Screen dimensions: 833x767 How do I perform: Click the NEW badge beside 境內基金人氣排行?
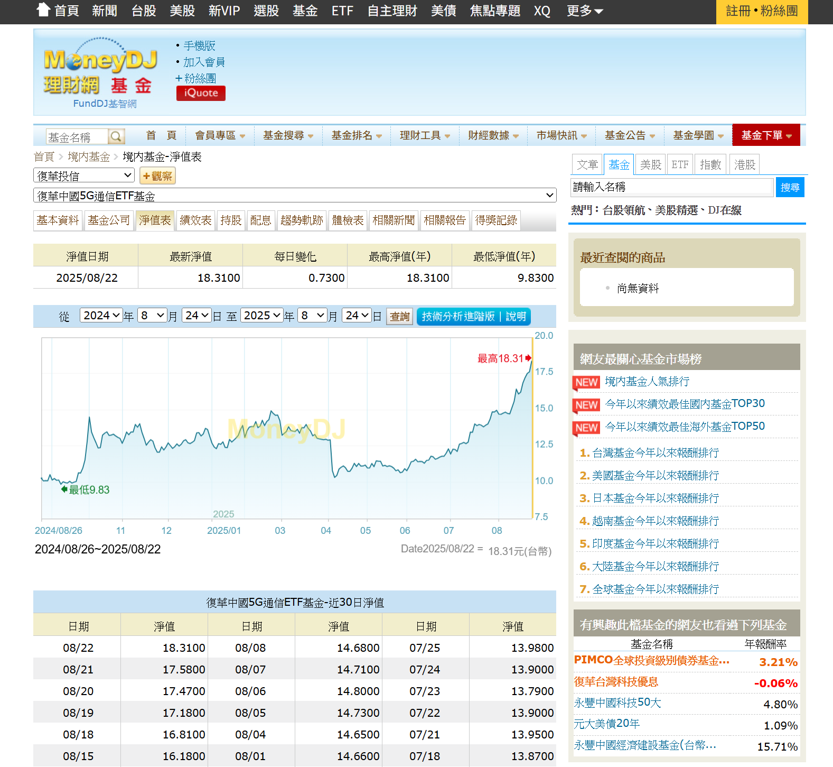(x=586, y=382)
